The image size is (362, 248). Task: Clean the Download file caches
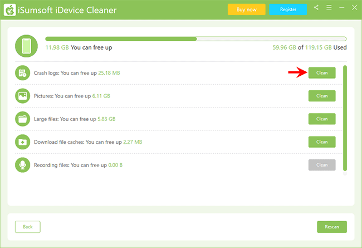coord(322,142)
